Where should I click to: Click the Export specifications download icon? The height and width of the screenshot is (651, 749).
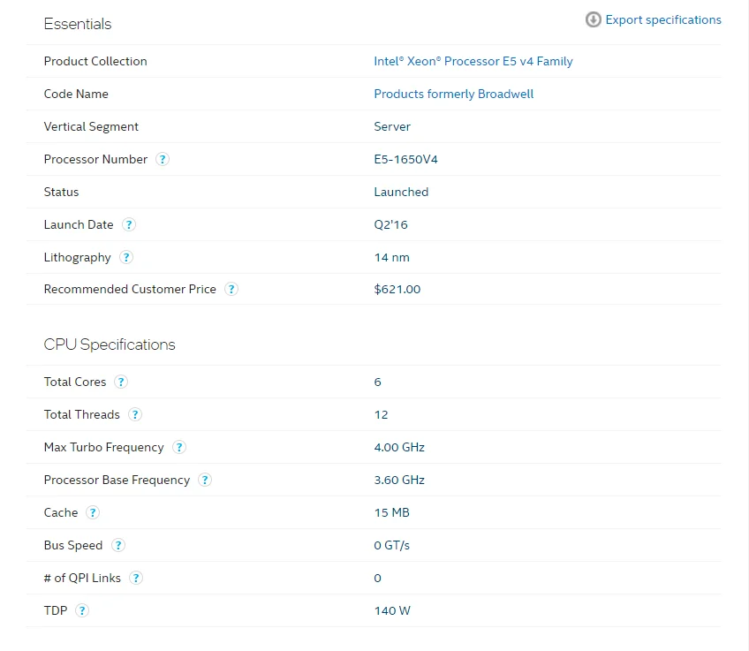pos(594,19)
